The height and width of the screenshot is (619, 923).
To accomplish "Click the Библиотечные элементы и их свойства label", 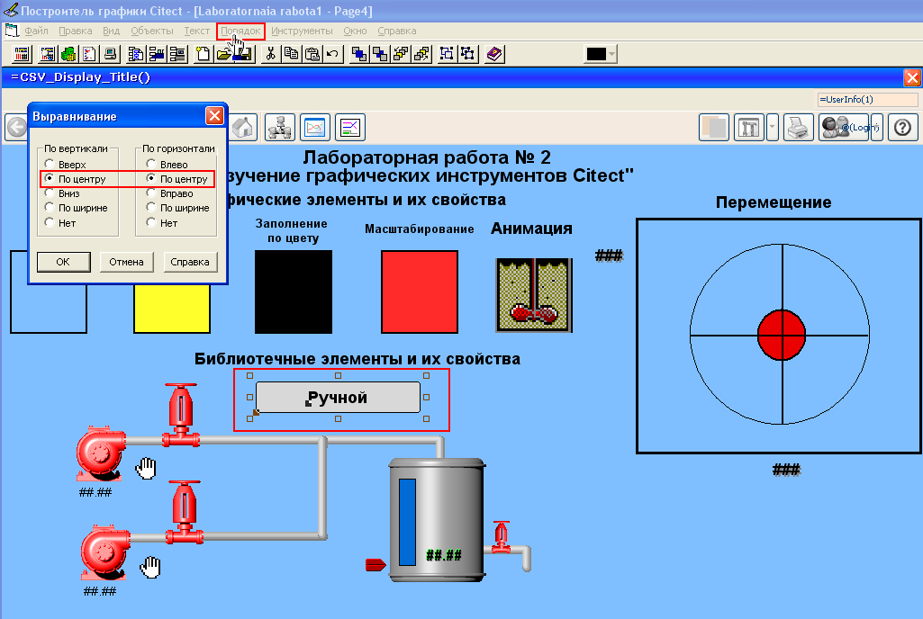I will [x=357, y=358].
